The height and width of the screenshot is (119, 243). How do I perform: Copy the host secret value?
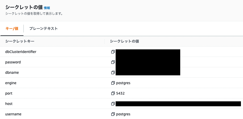pos(113,104)
